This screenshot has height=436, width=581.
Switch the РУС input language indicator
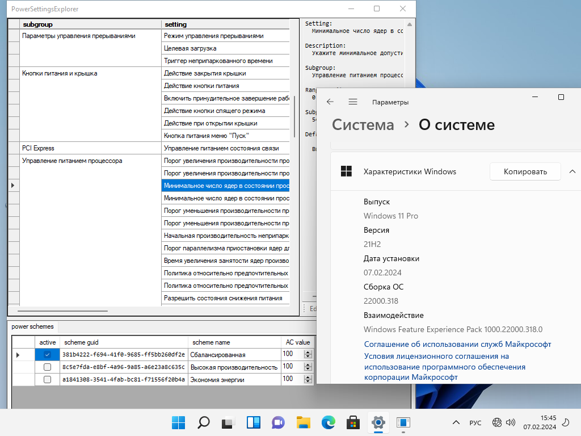click(475, 422)
